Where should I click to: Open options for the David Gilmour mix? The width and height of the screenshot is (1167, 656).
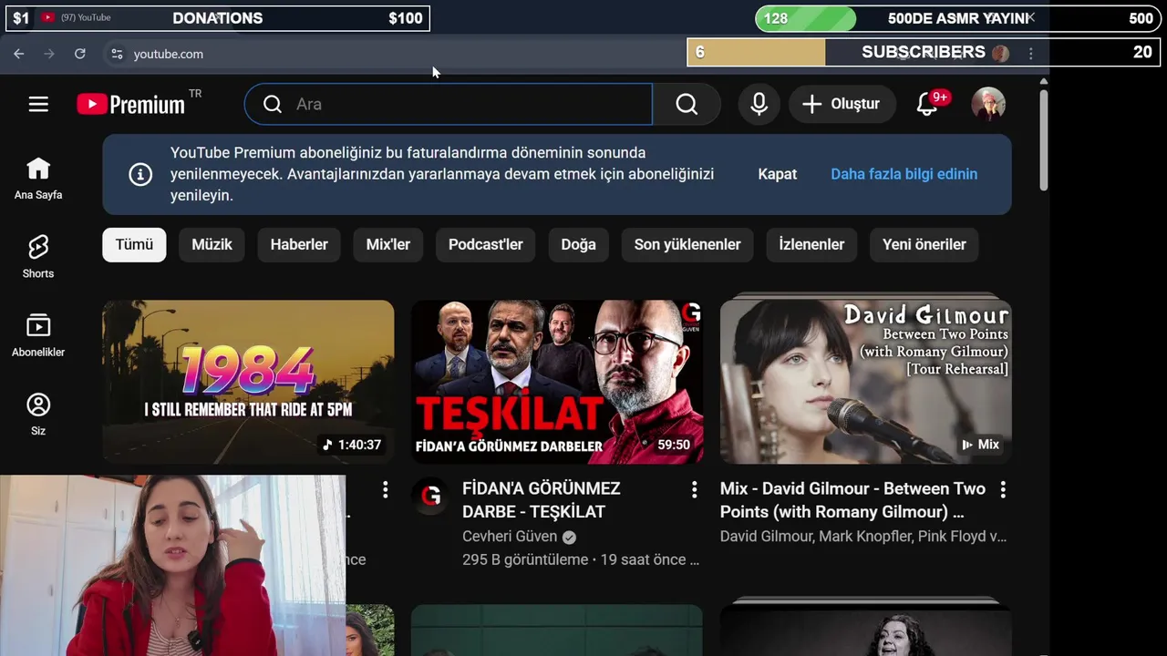click(x=1003, y=490)
